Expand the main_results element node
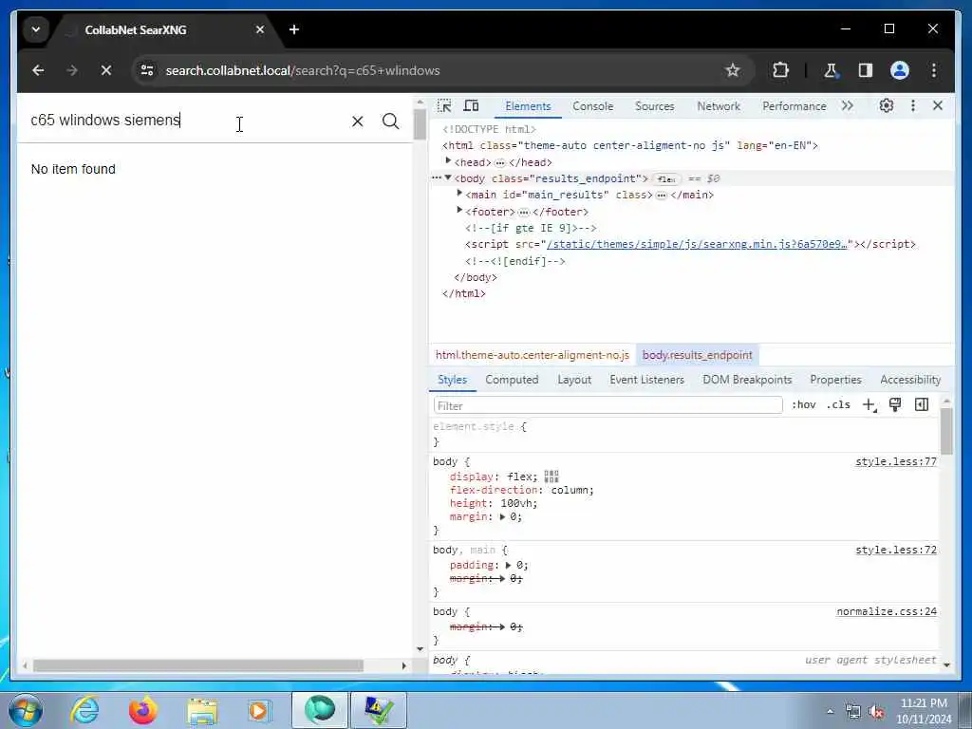This screenshot has height=729, width=972. (459, 194)
